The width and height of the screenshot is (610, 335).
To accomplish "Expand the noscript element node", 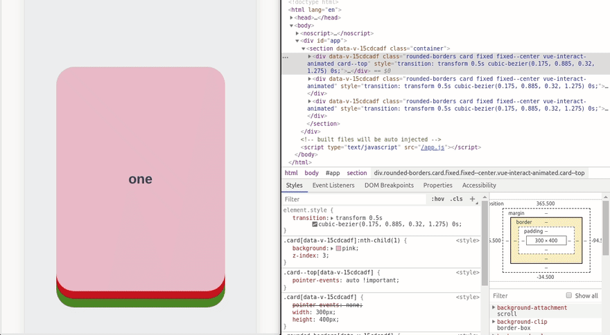I will point(297,33).
